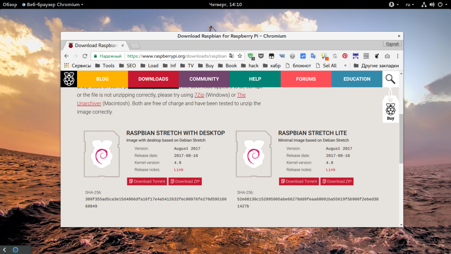This screenshot has width=451, height=254.
Task: Go to the BLOG section
Action: 102,79
